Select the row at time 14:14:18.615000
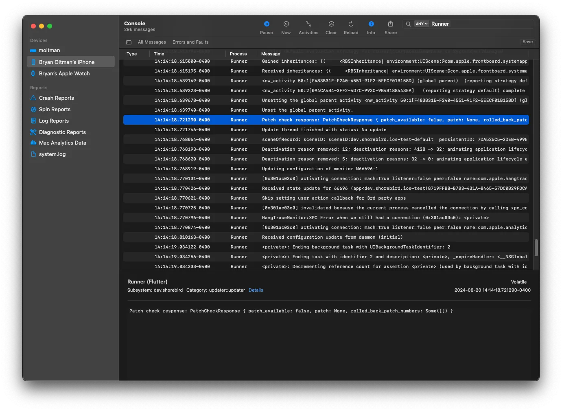This screenshot has width=562, height=411. 326,62
